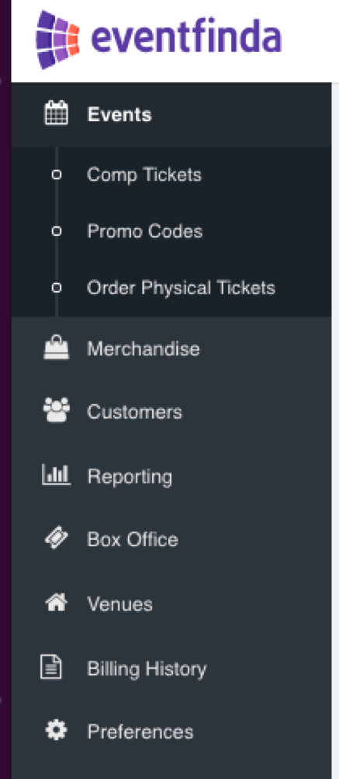Select the circle bullet beside Promo Codes

tap(57, 231)
